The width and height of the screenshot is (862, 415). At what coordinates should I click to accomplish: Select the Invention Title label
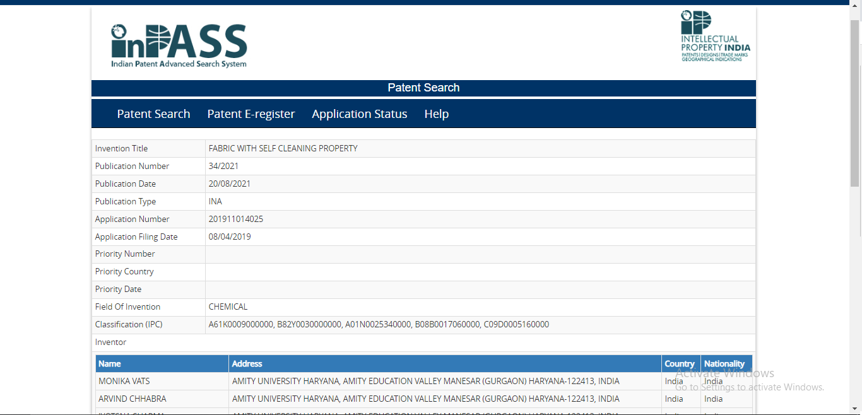point(121,148)
